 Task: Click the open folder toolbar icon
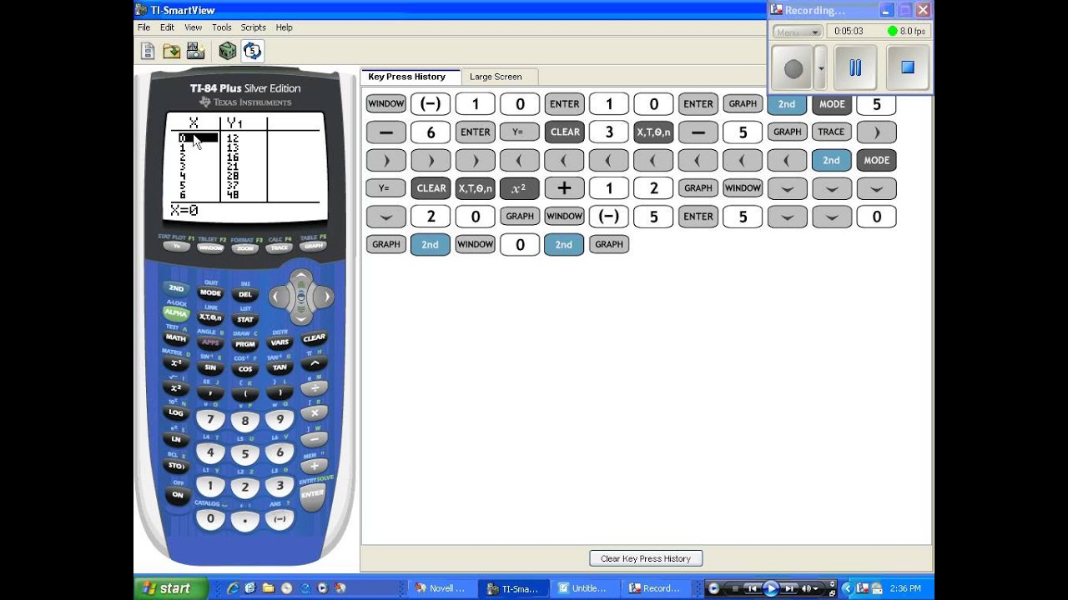coord(172,52)
